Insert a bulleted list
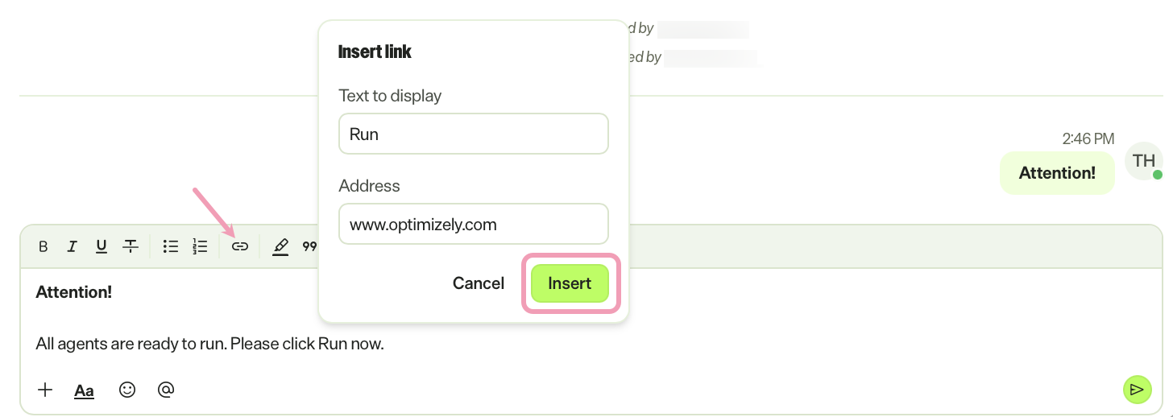 [170, 246]
